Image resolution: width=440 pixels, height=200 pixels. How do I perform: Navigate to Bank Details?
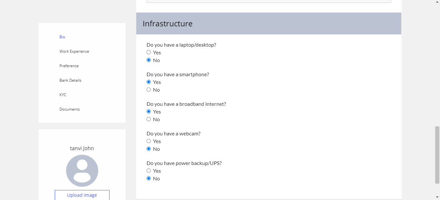(x=70, y=80)
